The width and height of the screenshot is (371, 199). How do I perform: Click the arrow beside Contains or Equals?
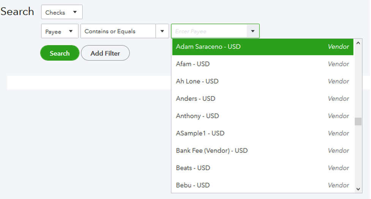[162, 31]
